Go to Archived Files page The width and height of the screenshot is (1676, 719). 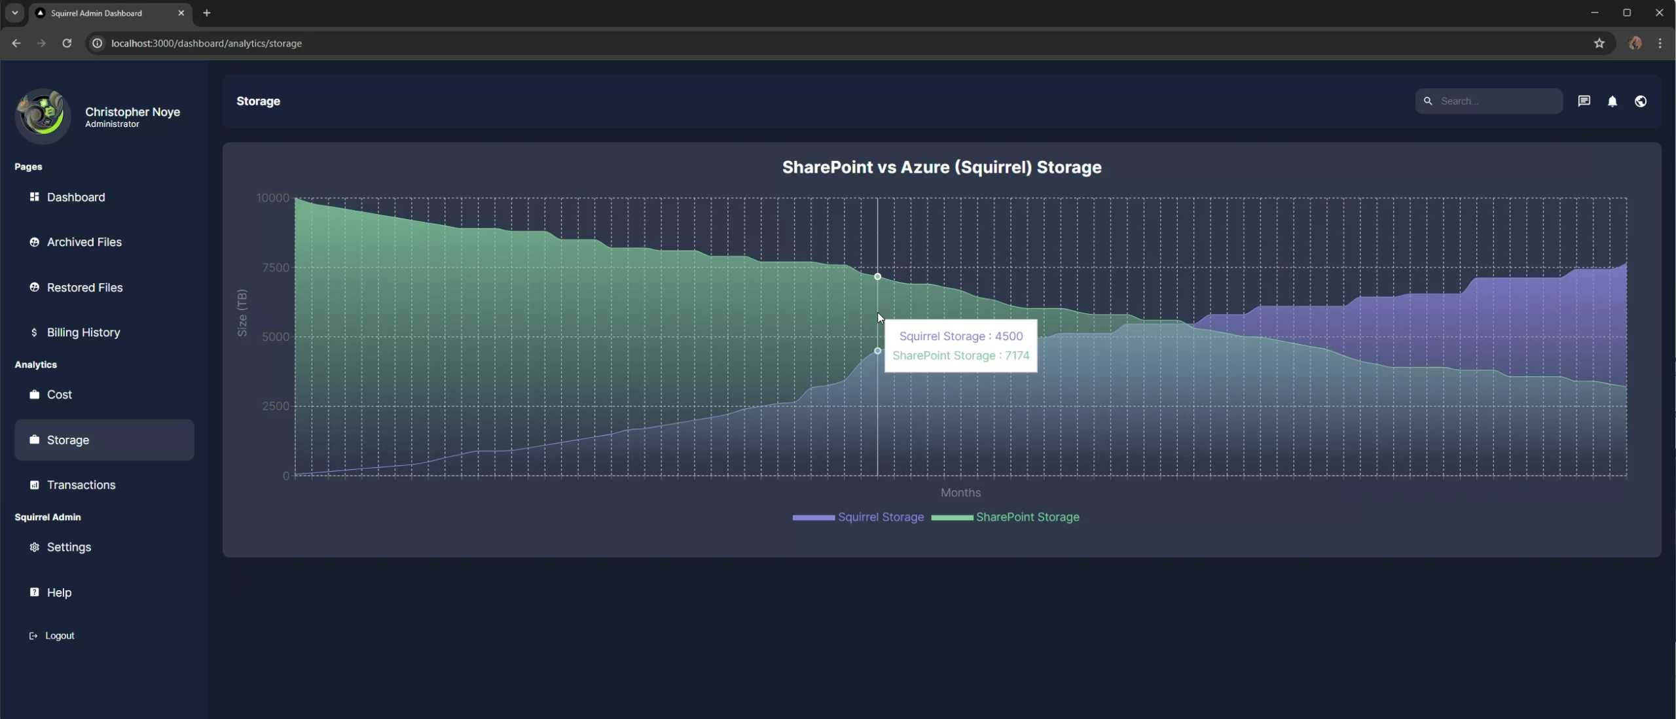(84, 242)
